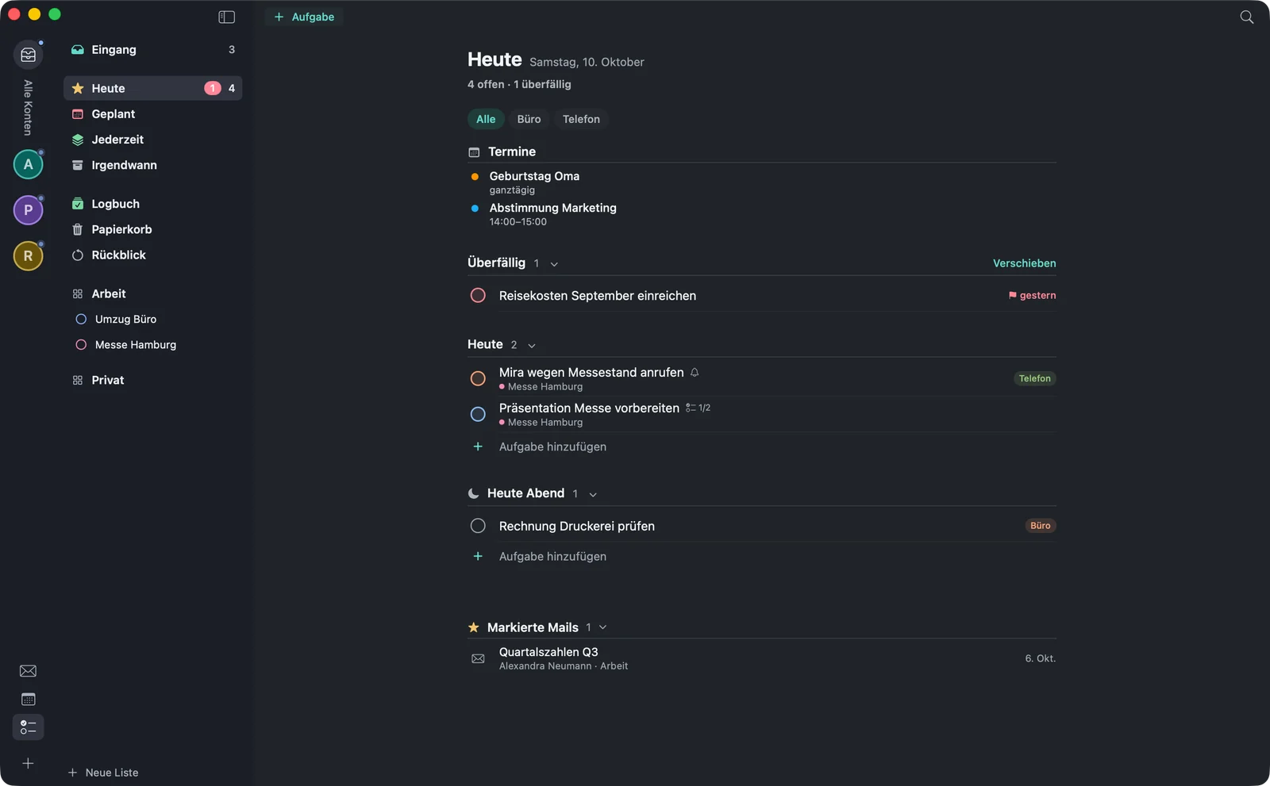
Task: Open the search magnifier icon
Action: click(1246, 17)
